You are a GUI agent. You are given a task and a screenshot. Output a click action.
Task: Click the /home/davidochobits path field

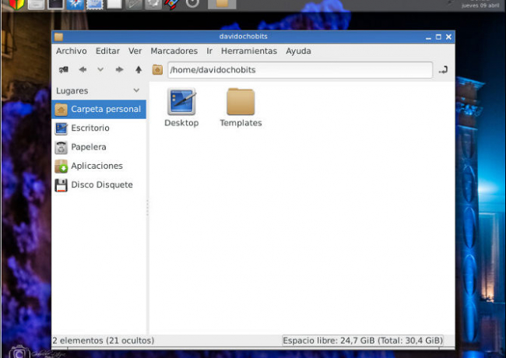coord(299,70)
